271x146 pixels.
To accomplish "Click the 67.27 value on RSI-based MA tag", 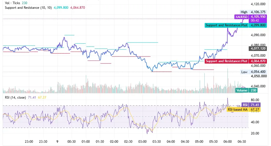I will [255, 110].
